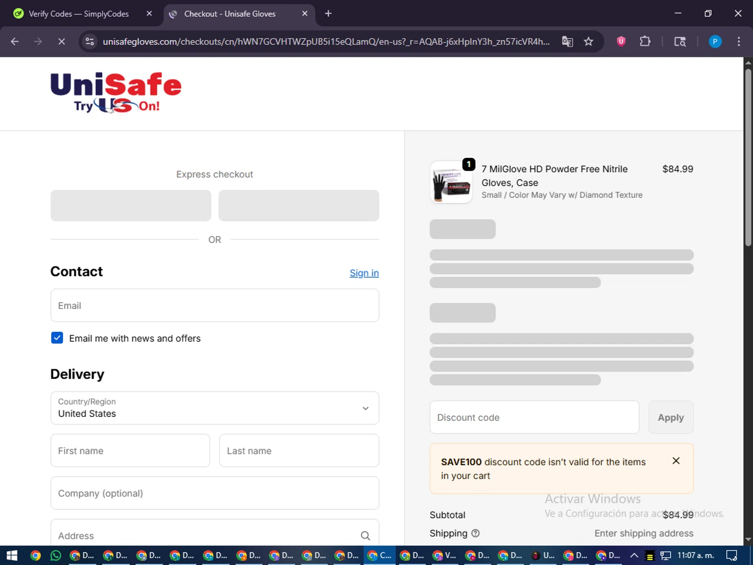Switch to Verify Codes — SimplyCodes tab
The height and width of the screenshot is (565, 753).
coord(79,14)
